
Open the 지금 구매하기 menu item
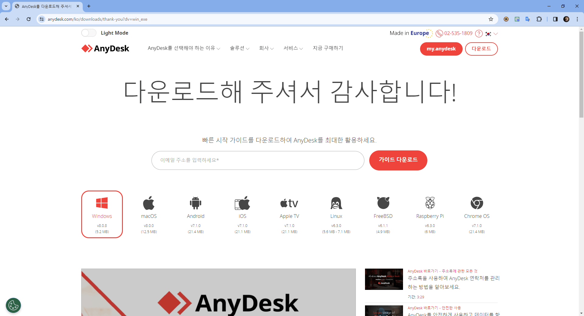tap(328, 48)
